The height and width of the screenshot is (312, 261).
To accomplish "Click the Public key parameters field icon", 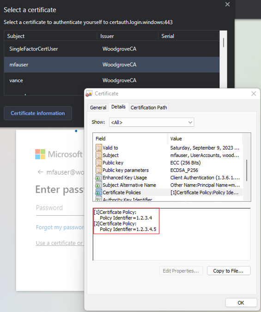I will coord(98,170).
